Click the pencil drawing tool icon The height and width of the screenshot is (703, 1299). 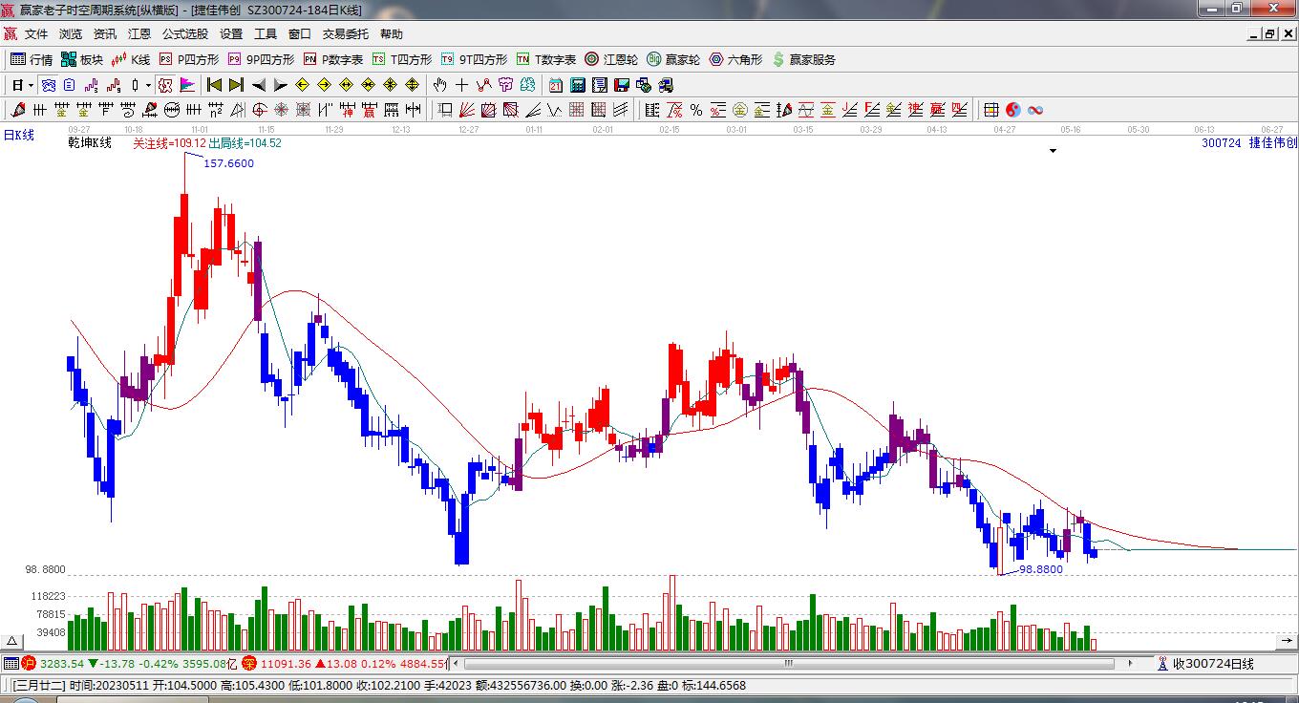[17, 110]
